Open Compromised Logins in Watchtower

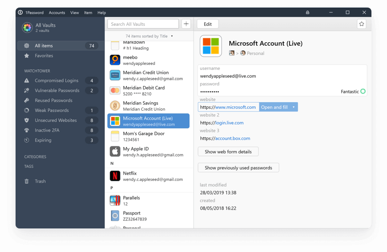coord(56,80)
